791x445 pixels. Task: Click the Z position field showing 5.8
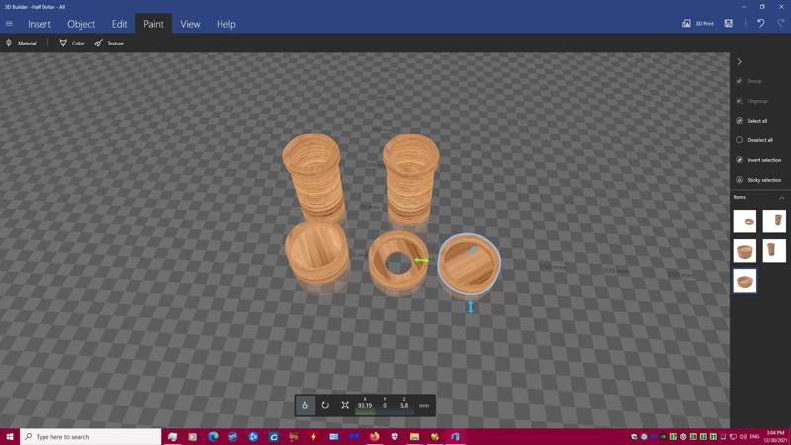(404, 405)
